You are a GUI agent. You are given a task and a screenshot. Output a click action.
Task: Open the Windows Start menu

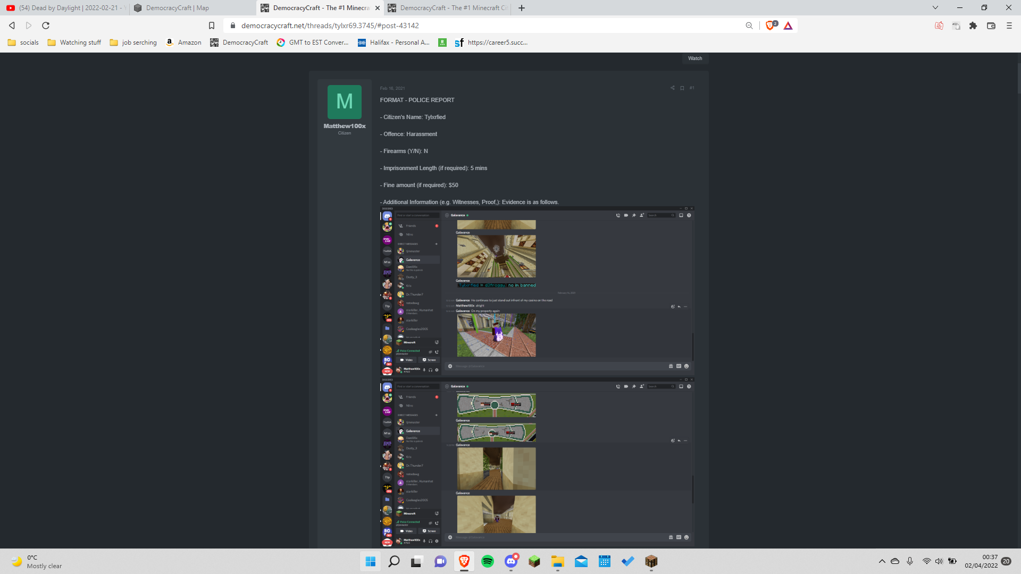(371, 561)
